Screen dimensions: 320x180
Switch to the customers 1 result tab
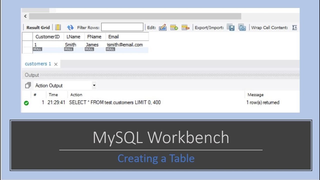pos(38,64)
